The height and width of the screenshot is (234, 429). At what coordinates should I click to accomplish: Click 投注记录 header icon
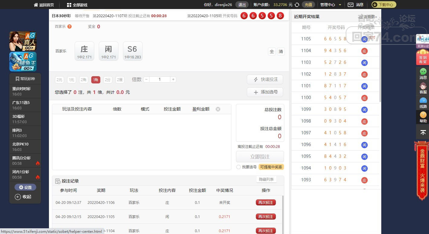click(x=58, y=181)
